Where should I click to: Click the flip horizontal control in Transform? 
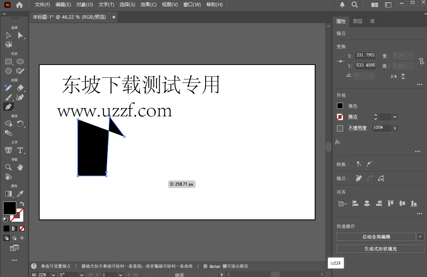393,76
